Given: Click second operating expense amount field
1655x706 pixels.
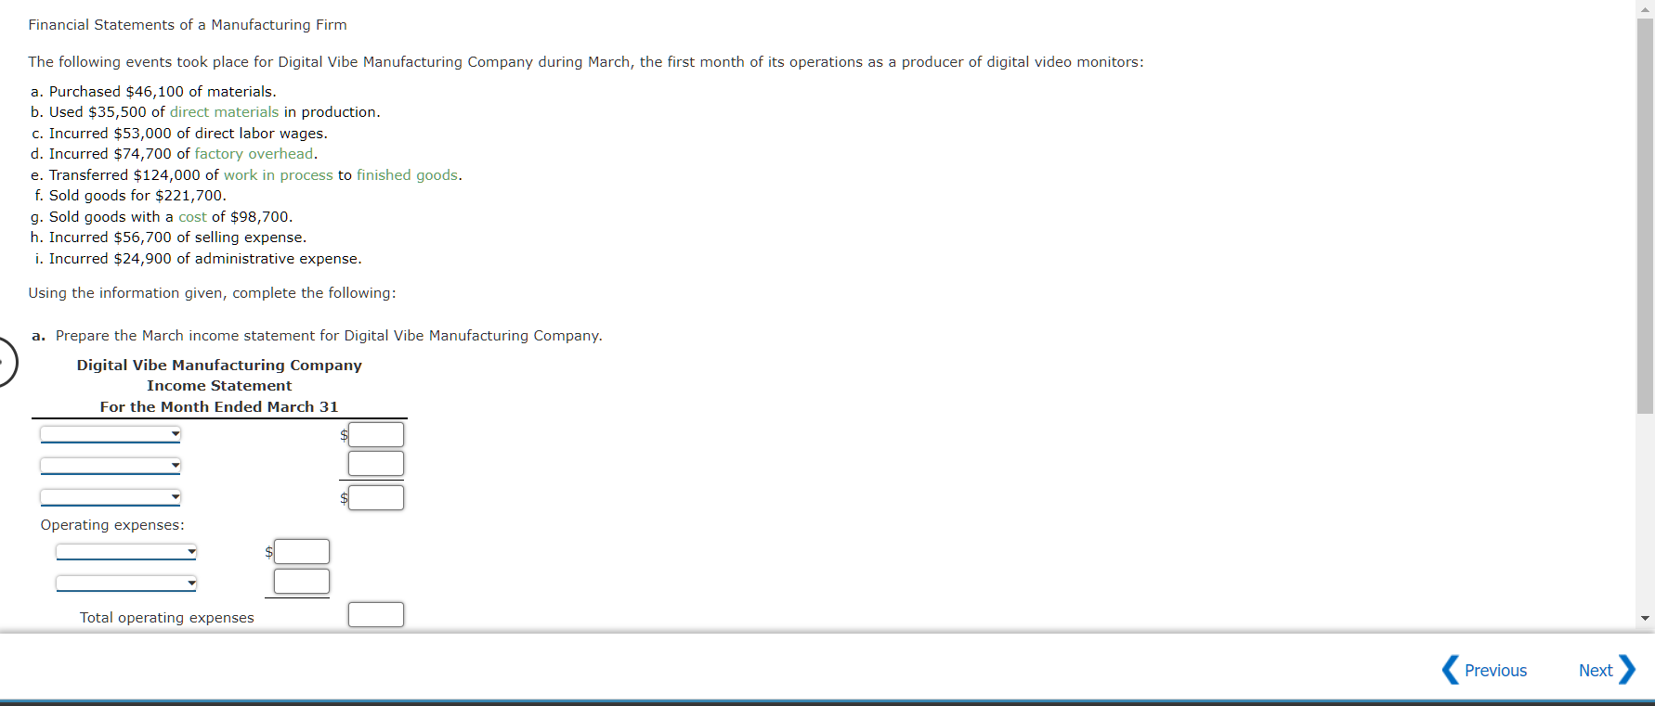Looking at the screenshot, I should [x=302, y=581].
